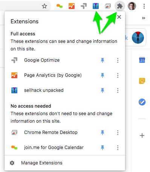Open Google Keep lightbulb icon

142,81
